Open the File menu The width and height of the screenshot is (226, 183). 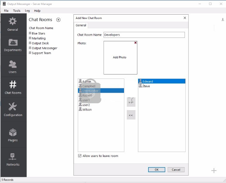(x=6, y=11)
